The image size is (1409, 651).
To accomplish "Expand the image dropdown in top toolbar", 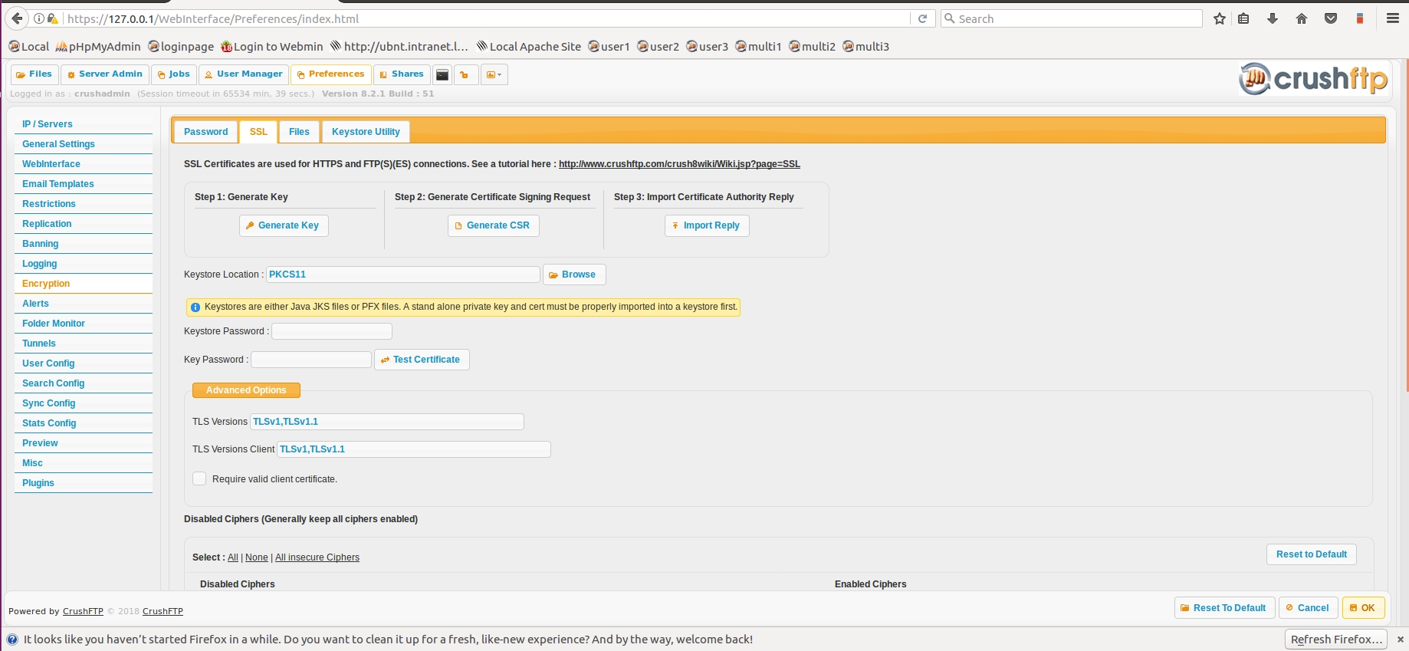I will tap(494, 74).
